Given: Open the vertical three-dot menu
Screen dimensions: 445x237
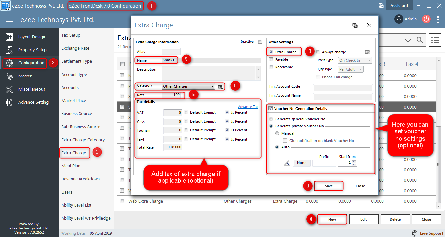Looking at the screenshot, I should pos(438,19).
